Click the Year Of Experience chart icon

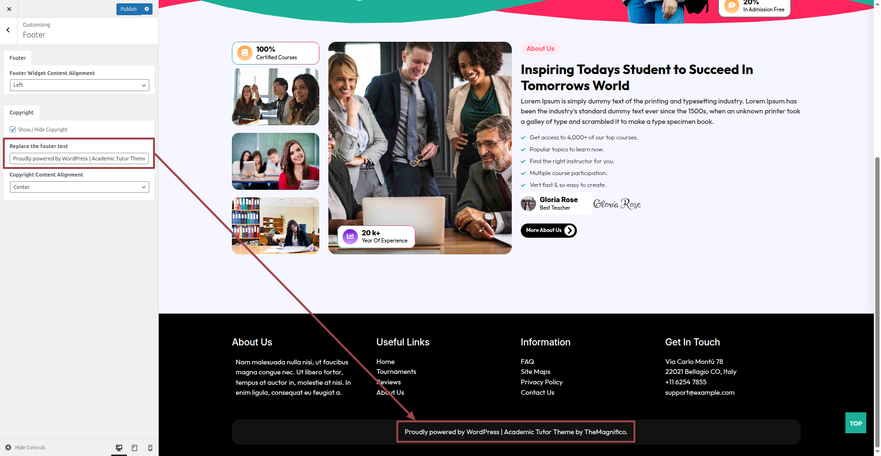[x=350, y=236]
